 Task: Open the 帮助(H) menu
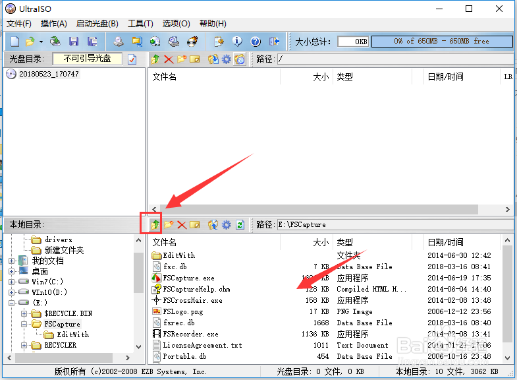coord(213,24)
